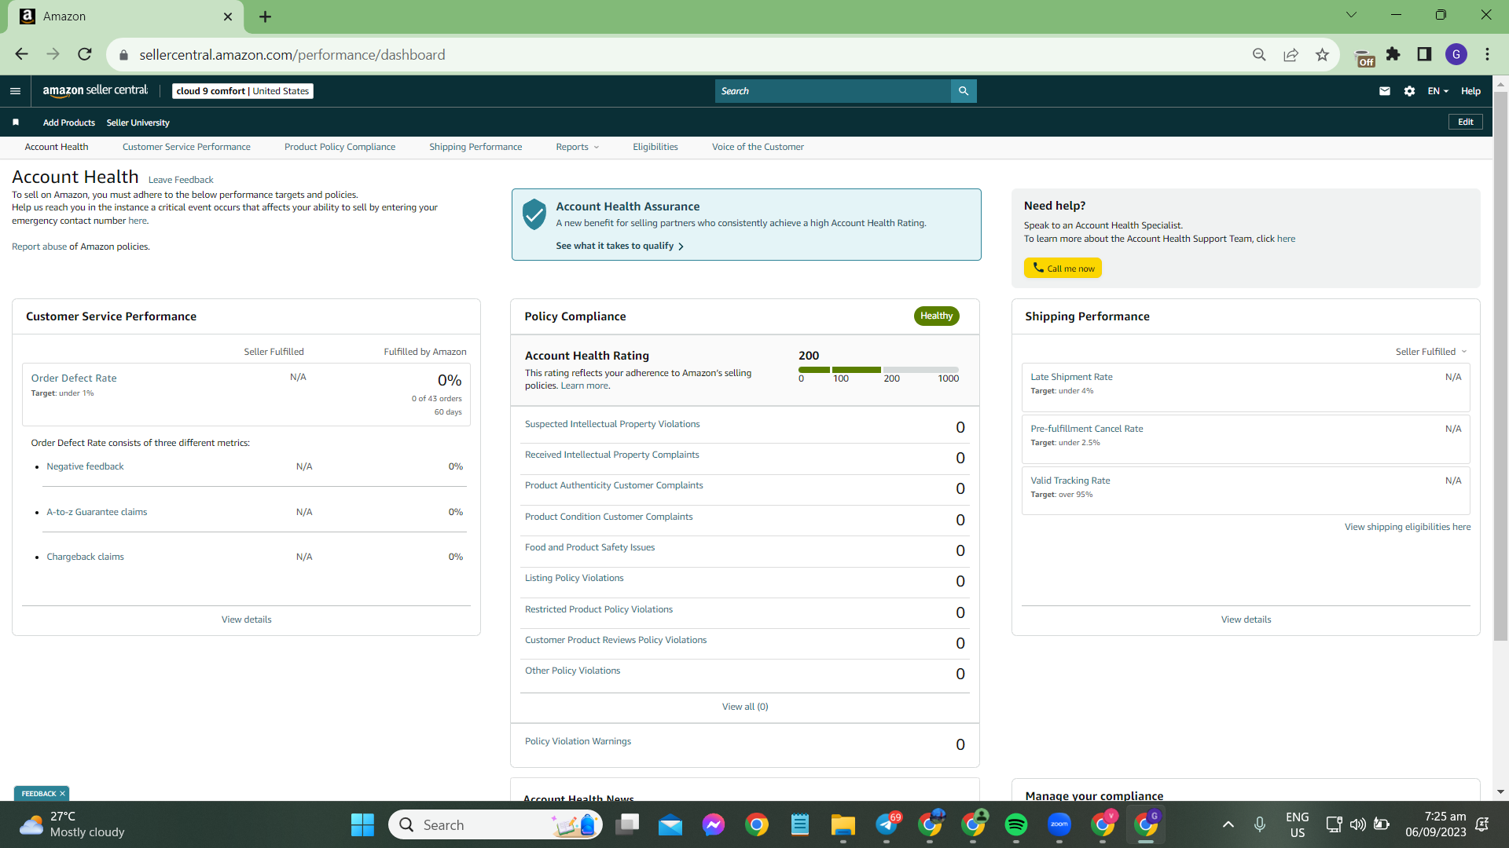View site information lock icon
Image resolution: width=1509 pixels, height=848 pixels.
click(x=123, y=55)
